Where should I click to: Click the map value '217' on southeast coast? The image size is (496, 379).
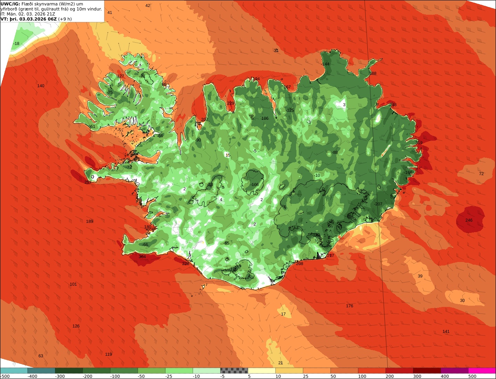[330, 255]
